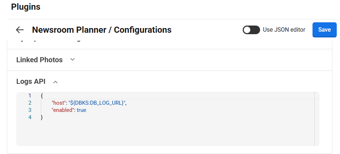Collapse the Logs API chevron
The height and width of the screenshot is (154, 340).
point(55,82)
